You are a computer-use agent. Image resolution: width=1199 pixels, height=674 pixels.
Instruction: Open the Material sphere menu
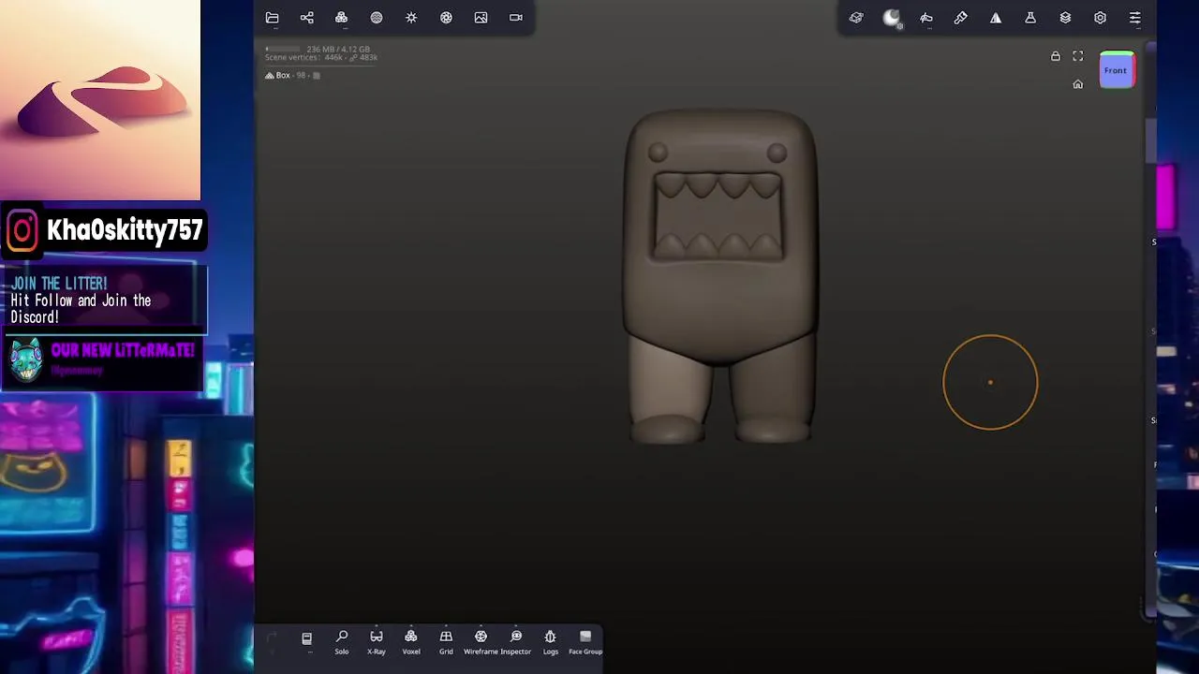(377, 18)
